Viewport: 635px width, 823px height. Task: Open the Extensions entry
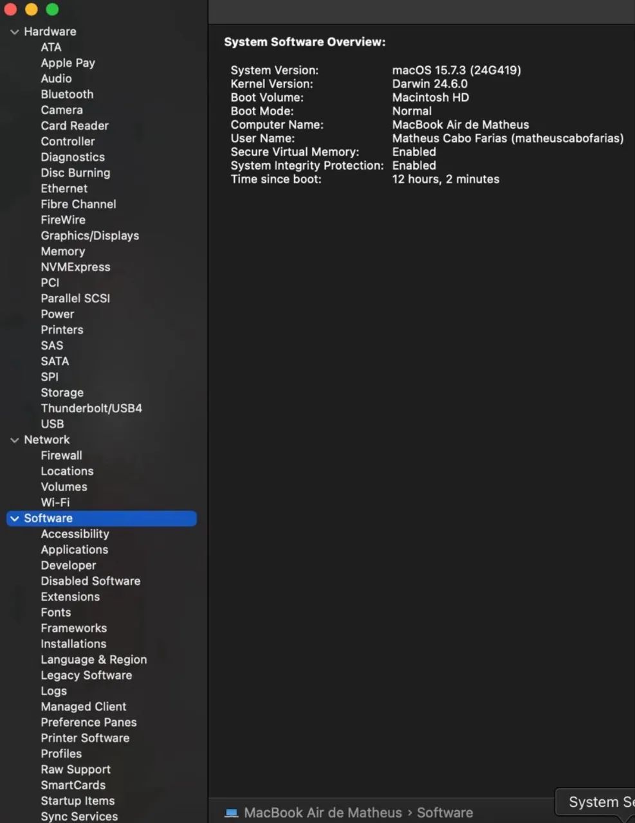(70, 597)
